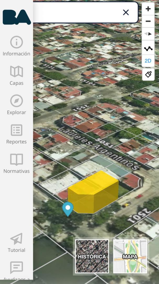
Task: Zoom out of the map
Action: [148, 21]
